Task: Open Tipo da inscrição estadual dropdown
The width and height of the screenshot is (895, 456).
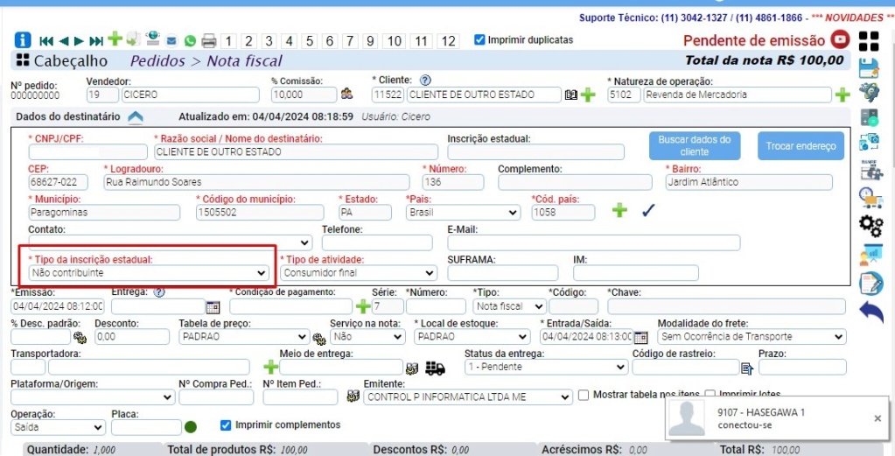Action: pyautogui.click(x=149, y=273)
